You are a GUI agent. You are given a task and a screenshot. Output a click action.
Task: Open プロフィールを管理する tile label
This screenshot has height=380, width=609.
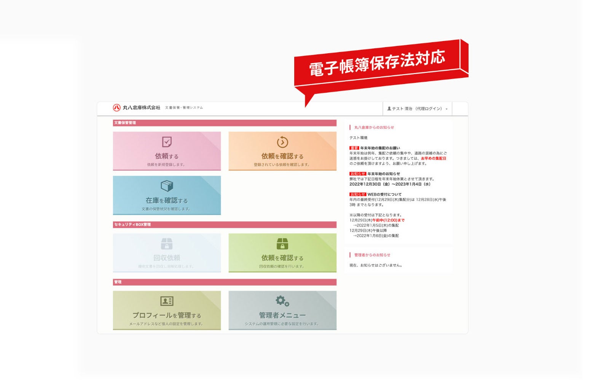coord(167,315)
